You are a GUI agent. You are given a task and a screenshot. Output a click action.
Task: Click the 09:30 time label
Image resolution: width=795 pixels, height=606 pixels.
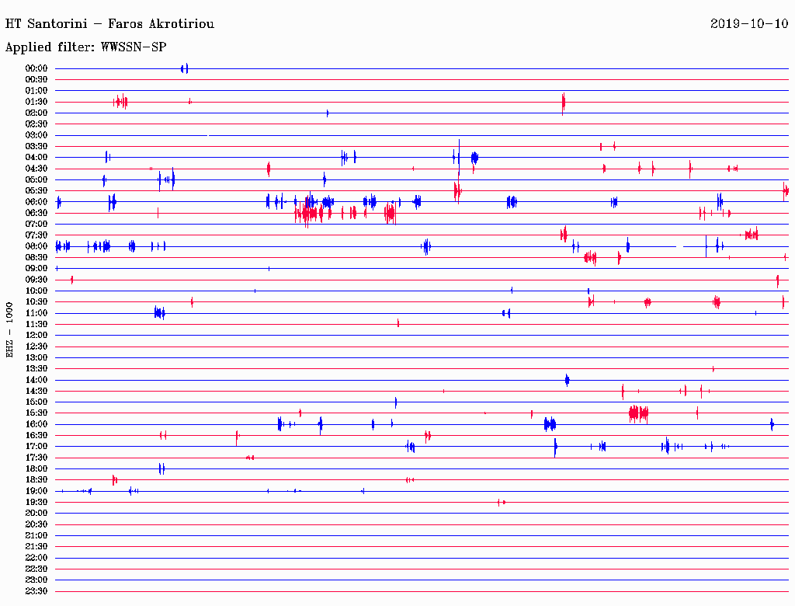[36, 280]
